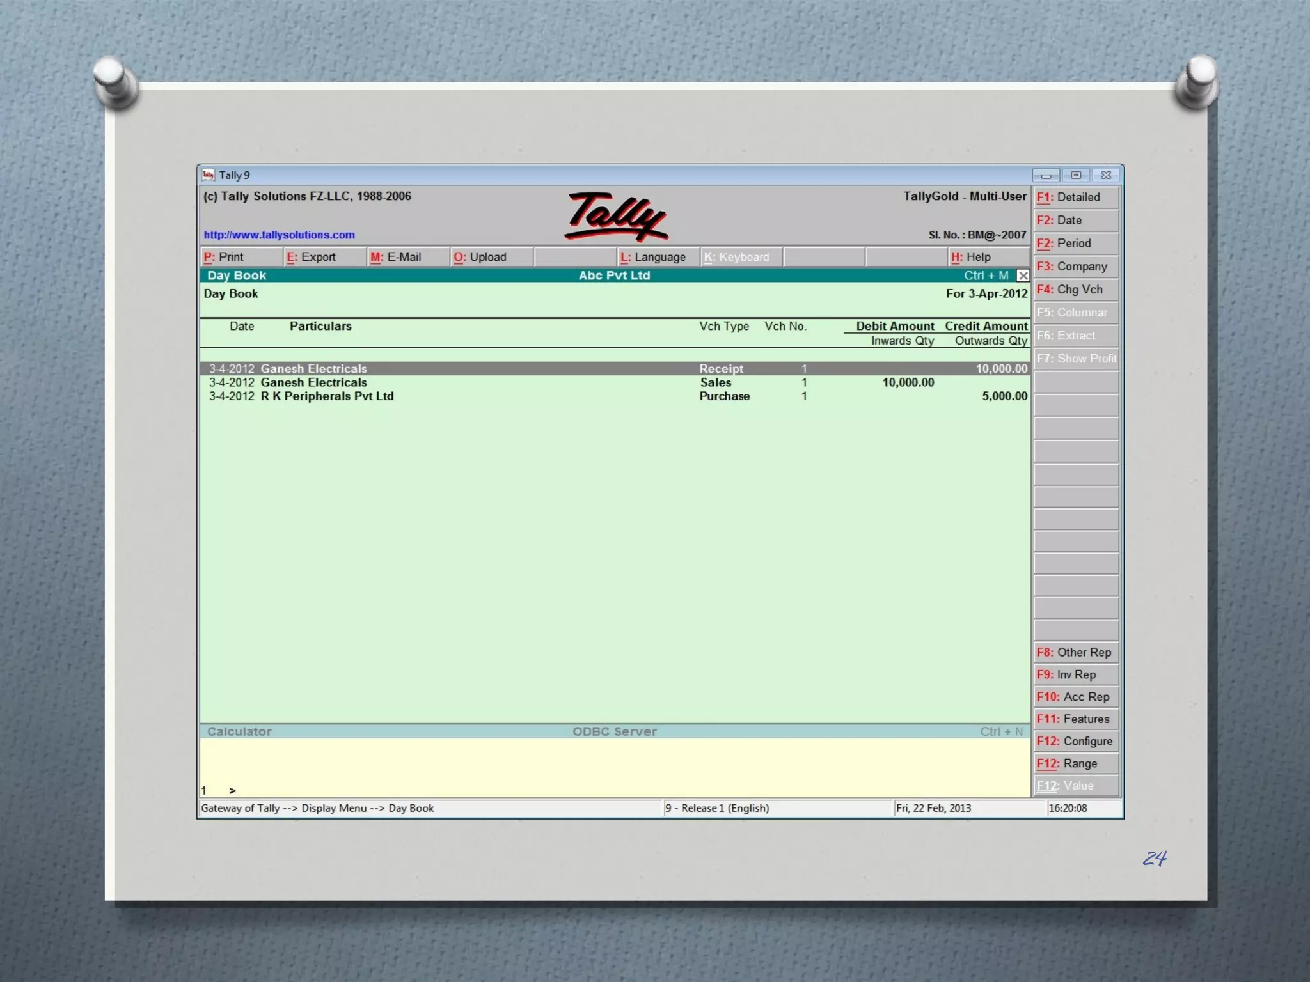1310x982 pixels.
Task: Open the tallysolutions.com website link
Action: coord(279,235)
